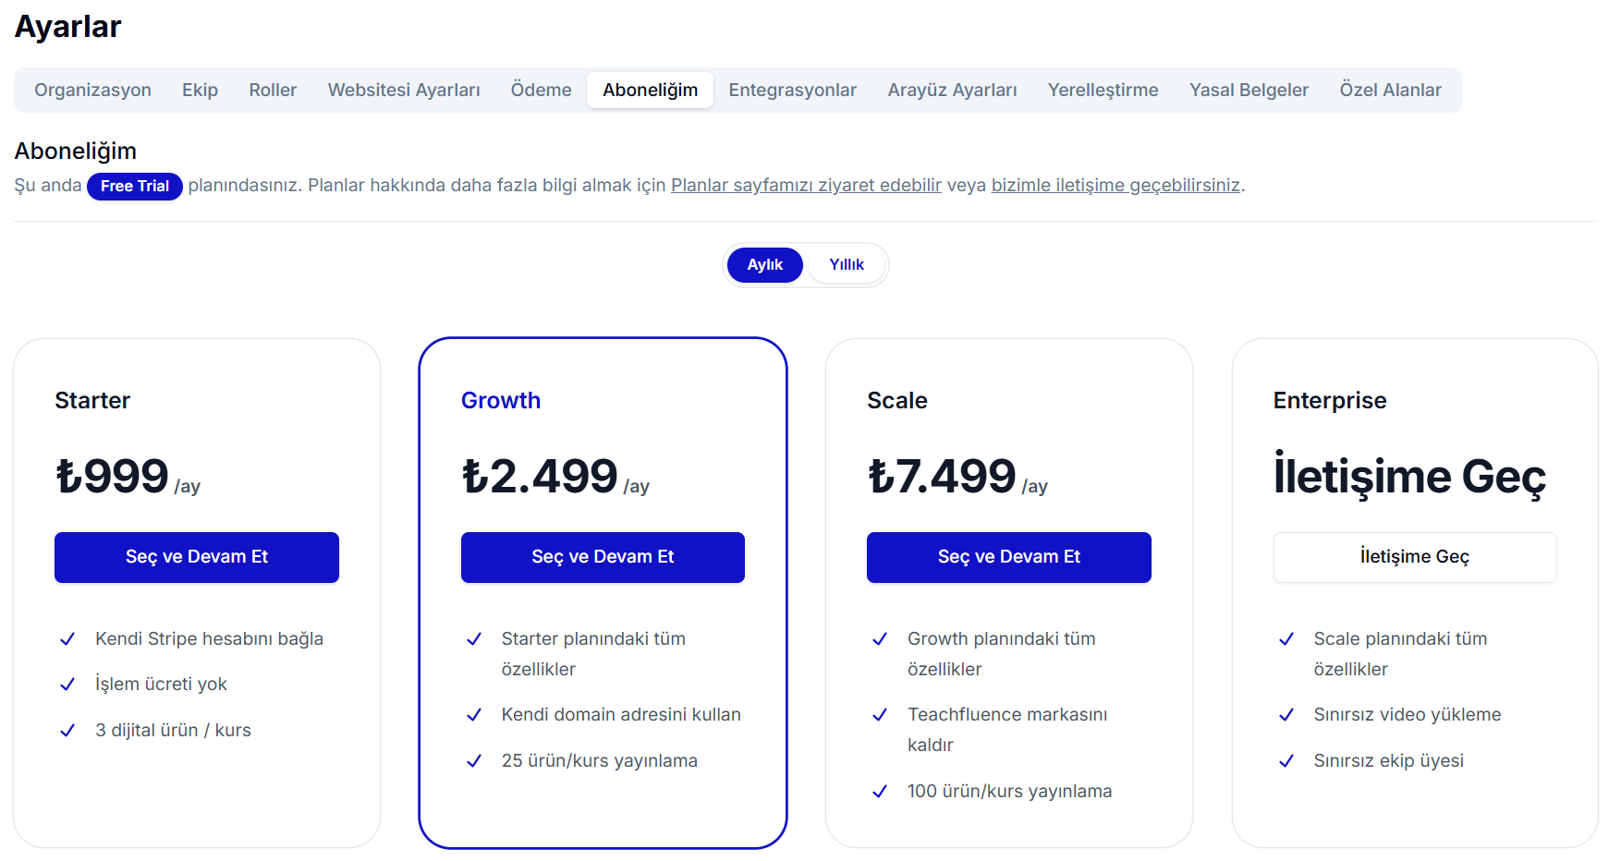The height and width of the screenshot is (861, 1609).
Task: Open the Özel Alanlar tab
Action: [x=1390, y=90]
